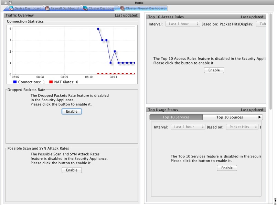
Task: Enable the Top 10 Services feature
Action: point(227,168)
